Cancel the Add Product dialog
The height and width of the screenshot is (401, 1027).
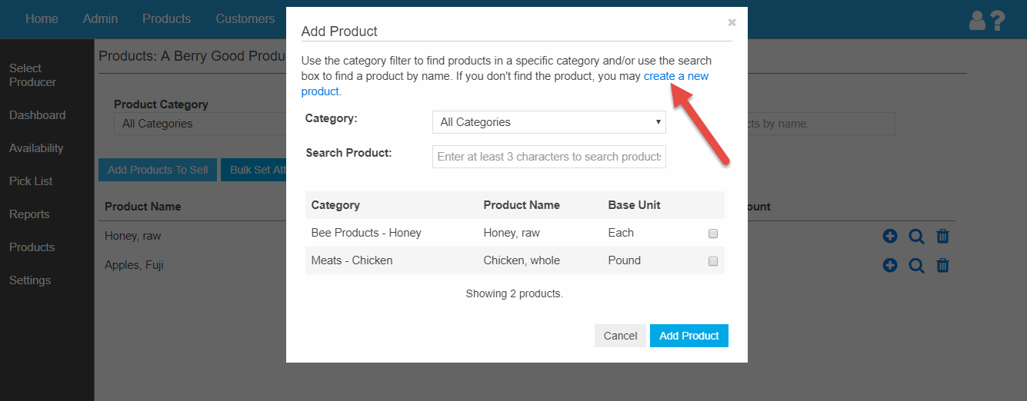pyautogui.click(x=620, y=336)
